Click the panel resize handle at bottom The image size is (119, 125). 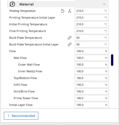point(59,123)
